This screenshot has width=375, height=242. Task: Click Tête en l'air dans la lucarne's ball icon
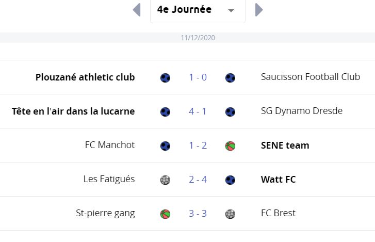(x=165, y=111)
